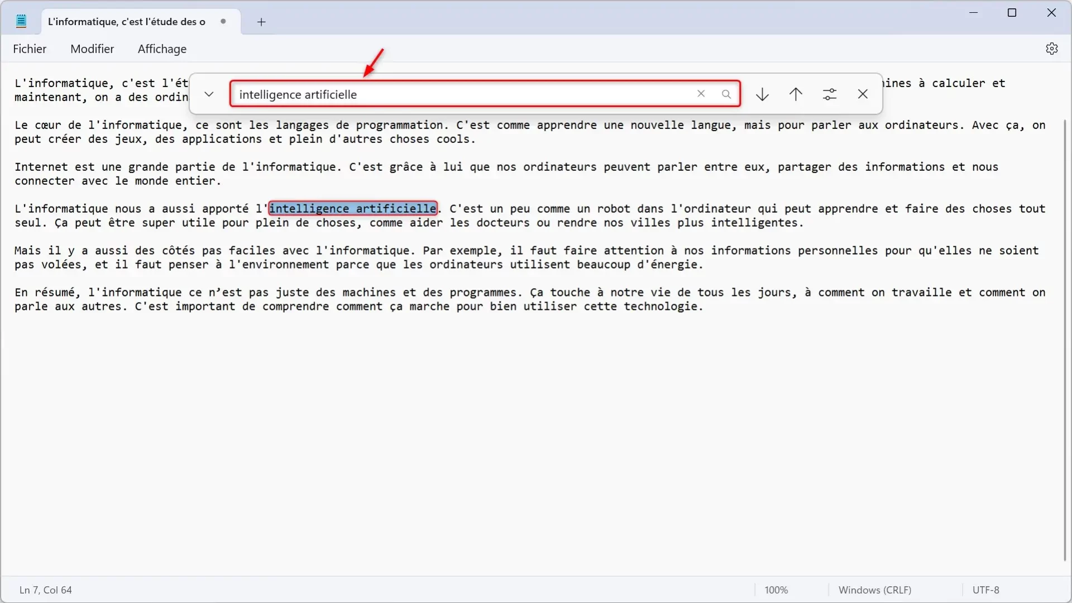
Task: Open the Affichage menu
Action: coord(162,49)
